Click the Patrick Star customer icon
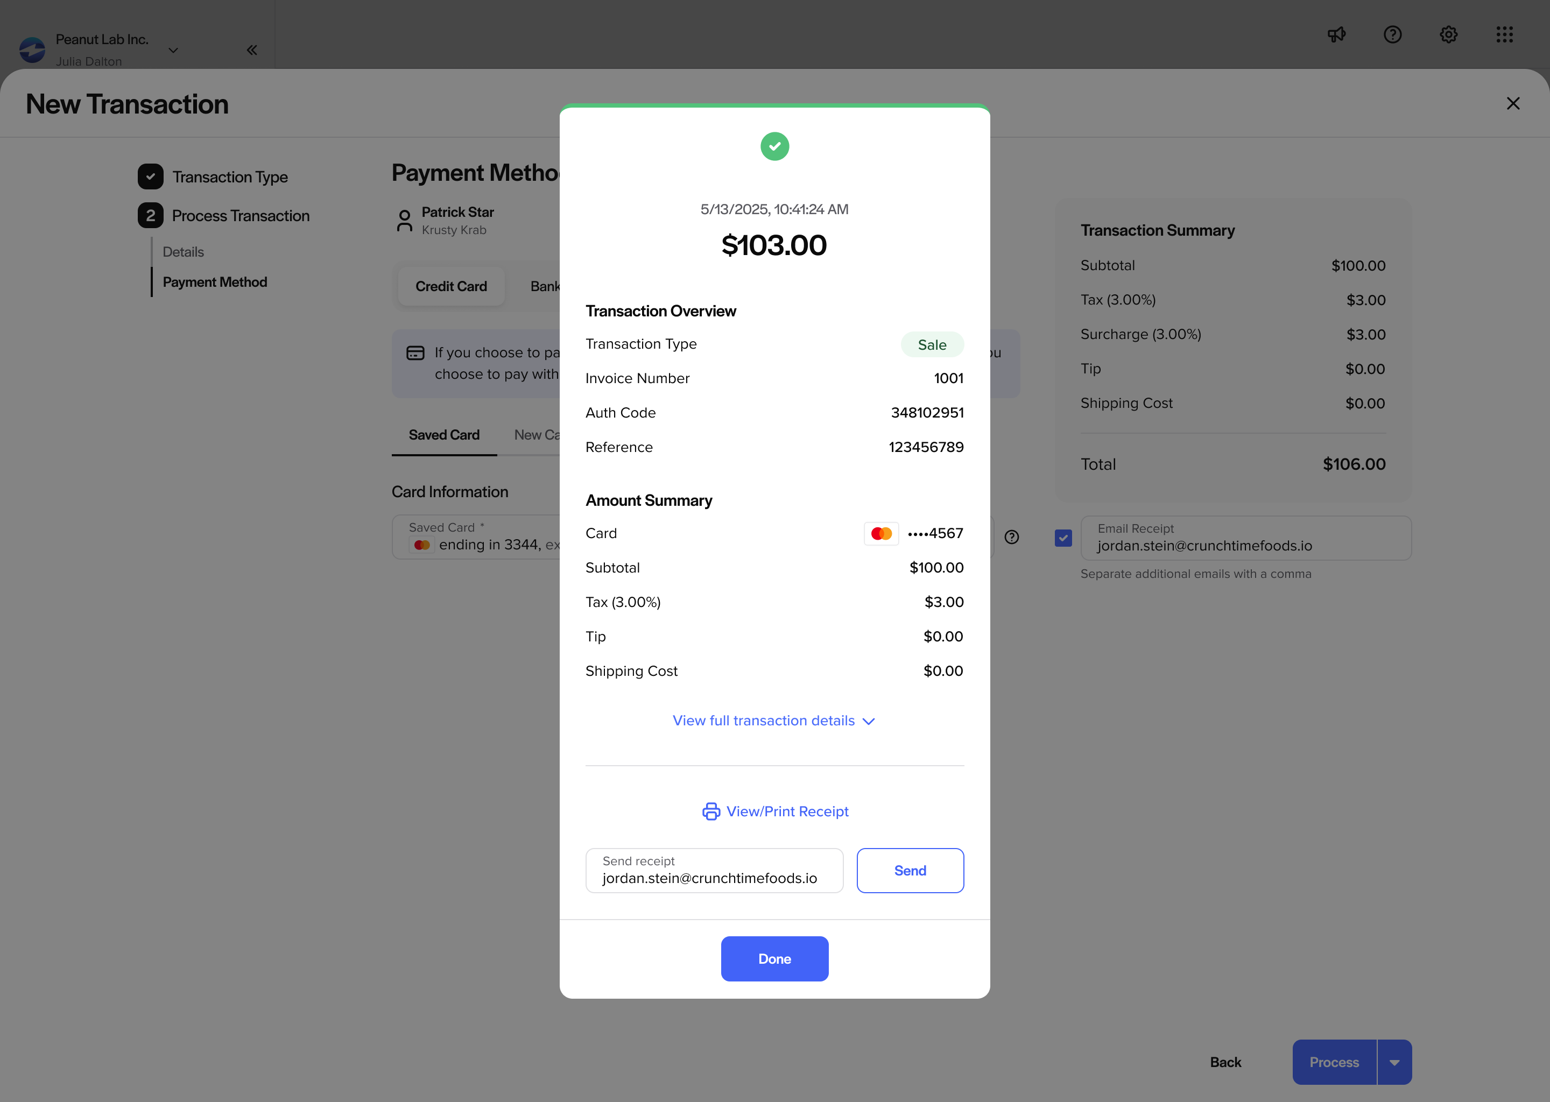Viewport: 1550px width, 1102px height. (405, 221)
